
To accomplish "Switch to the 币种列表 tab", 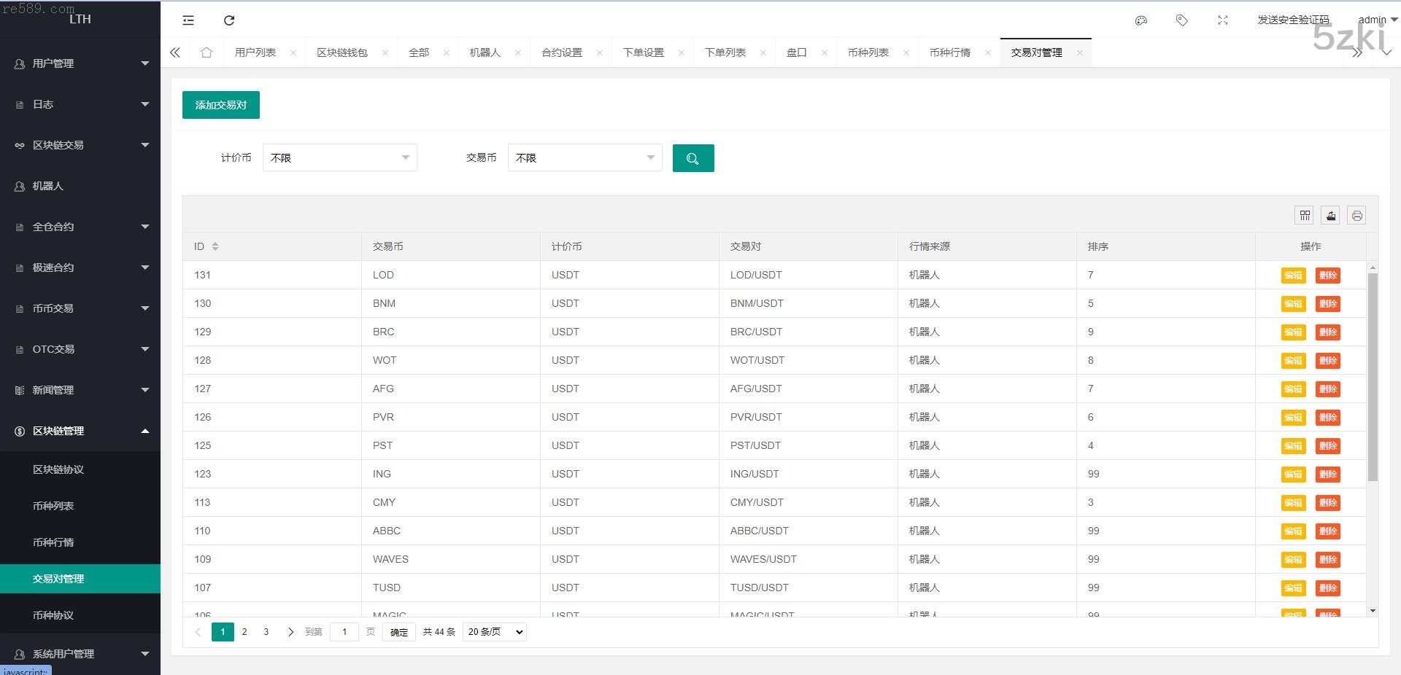I will (x=868, y=52).
